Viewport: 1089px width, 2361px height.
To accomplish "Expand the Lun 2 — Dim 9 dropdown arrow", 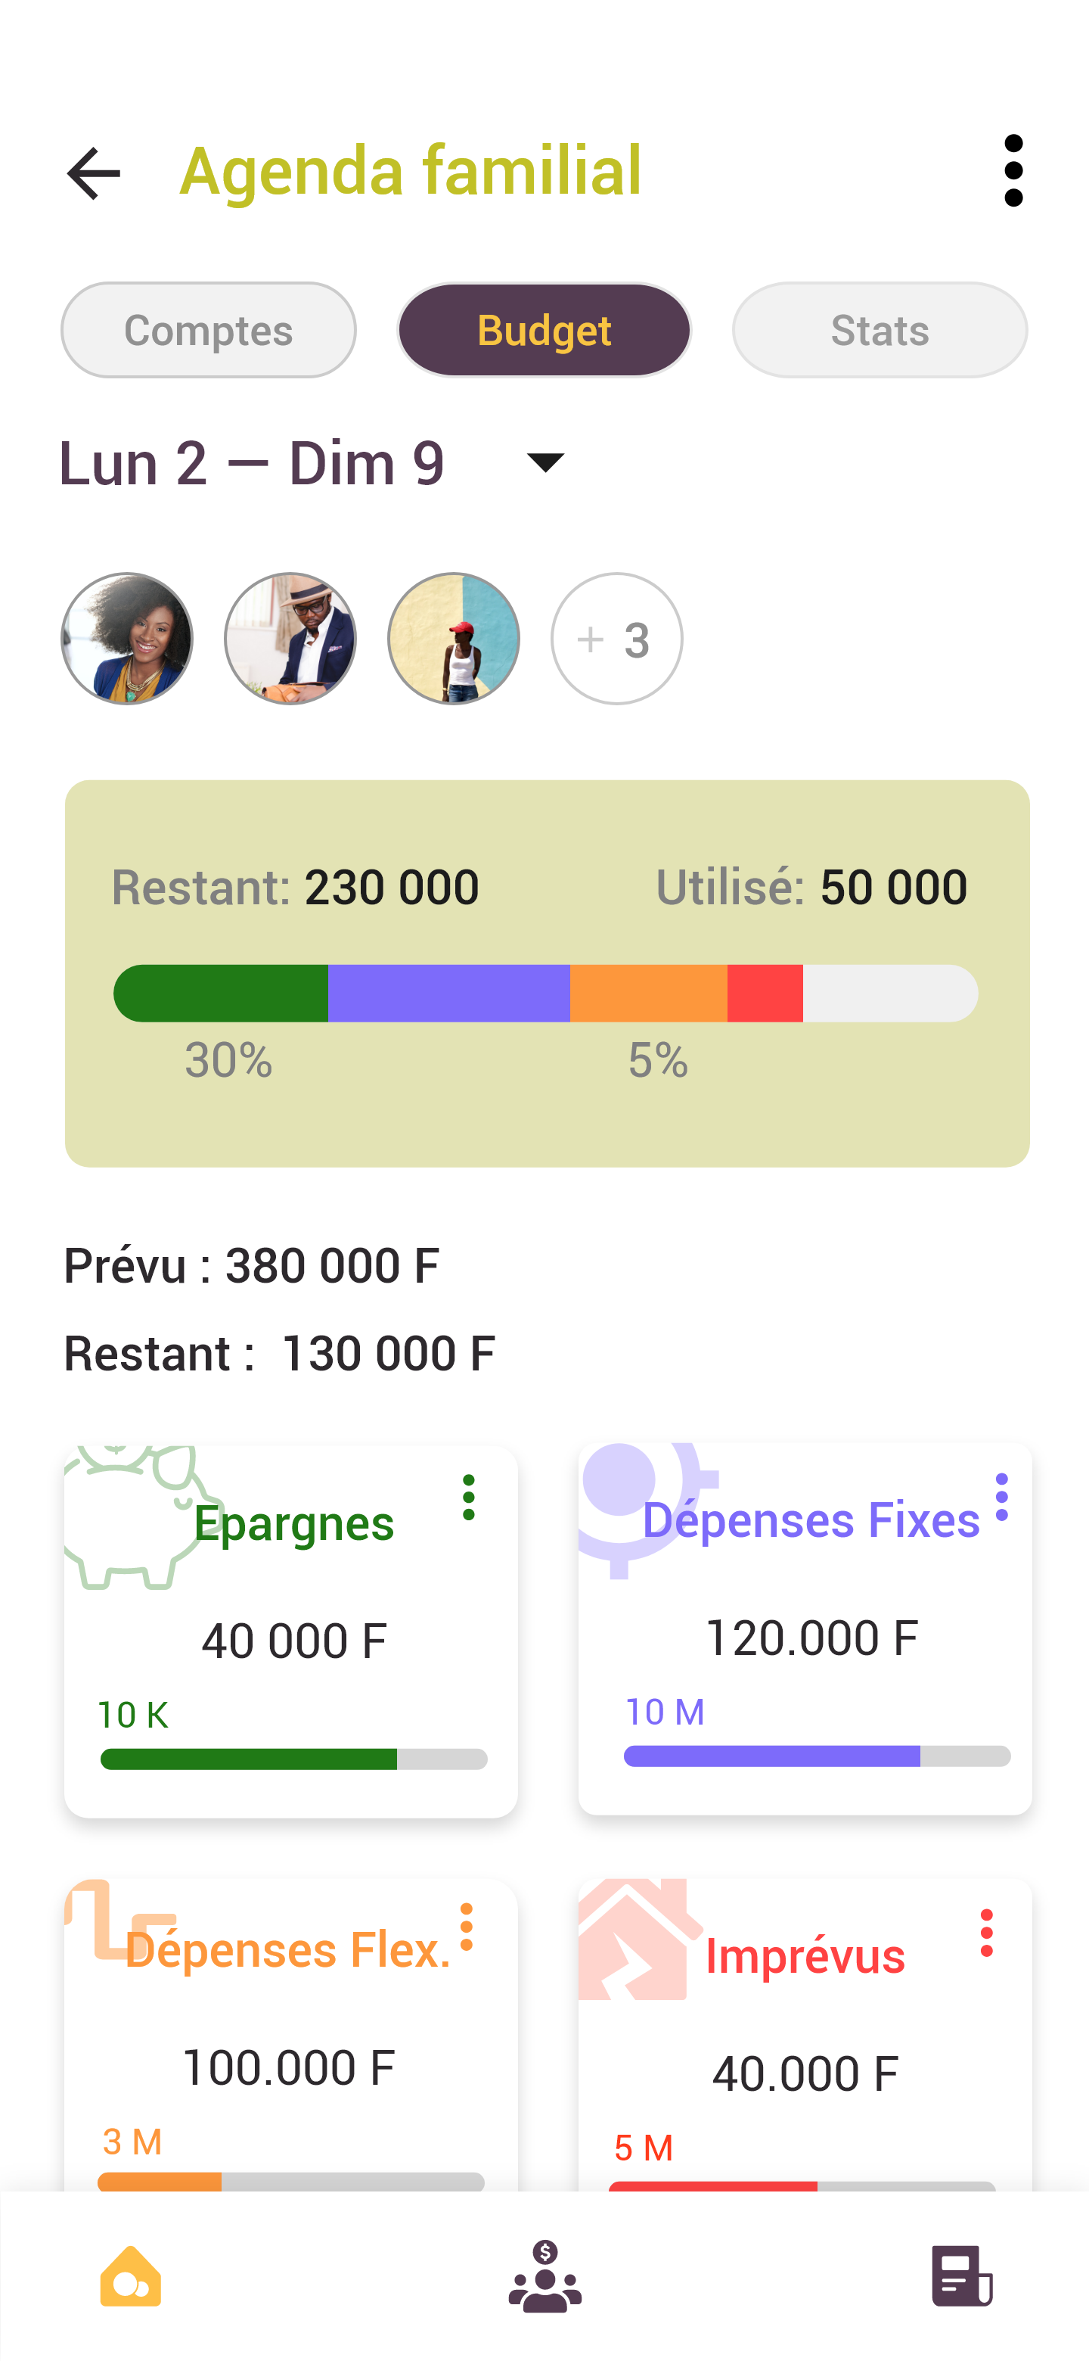I will pyautogui.click(x=546, y=462).
